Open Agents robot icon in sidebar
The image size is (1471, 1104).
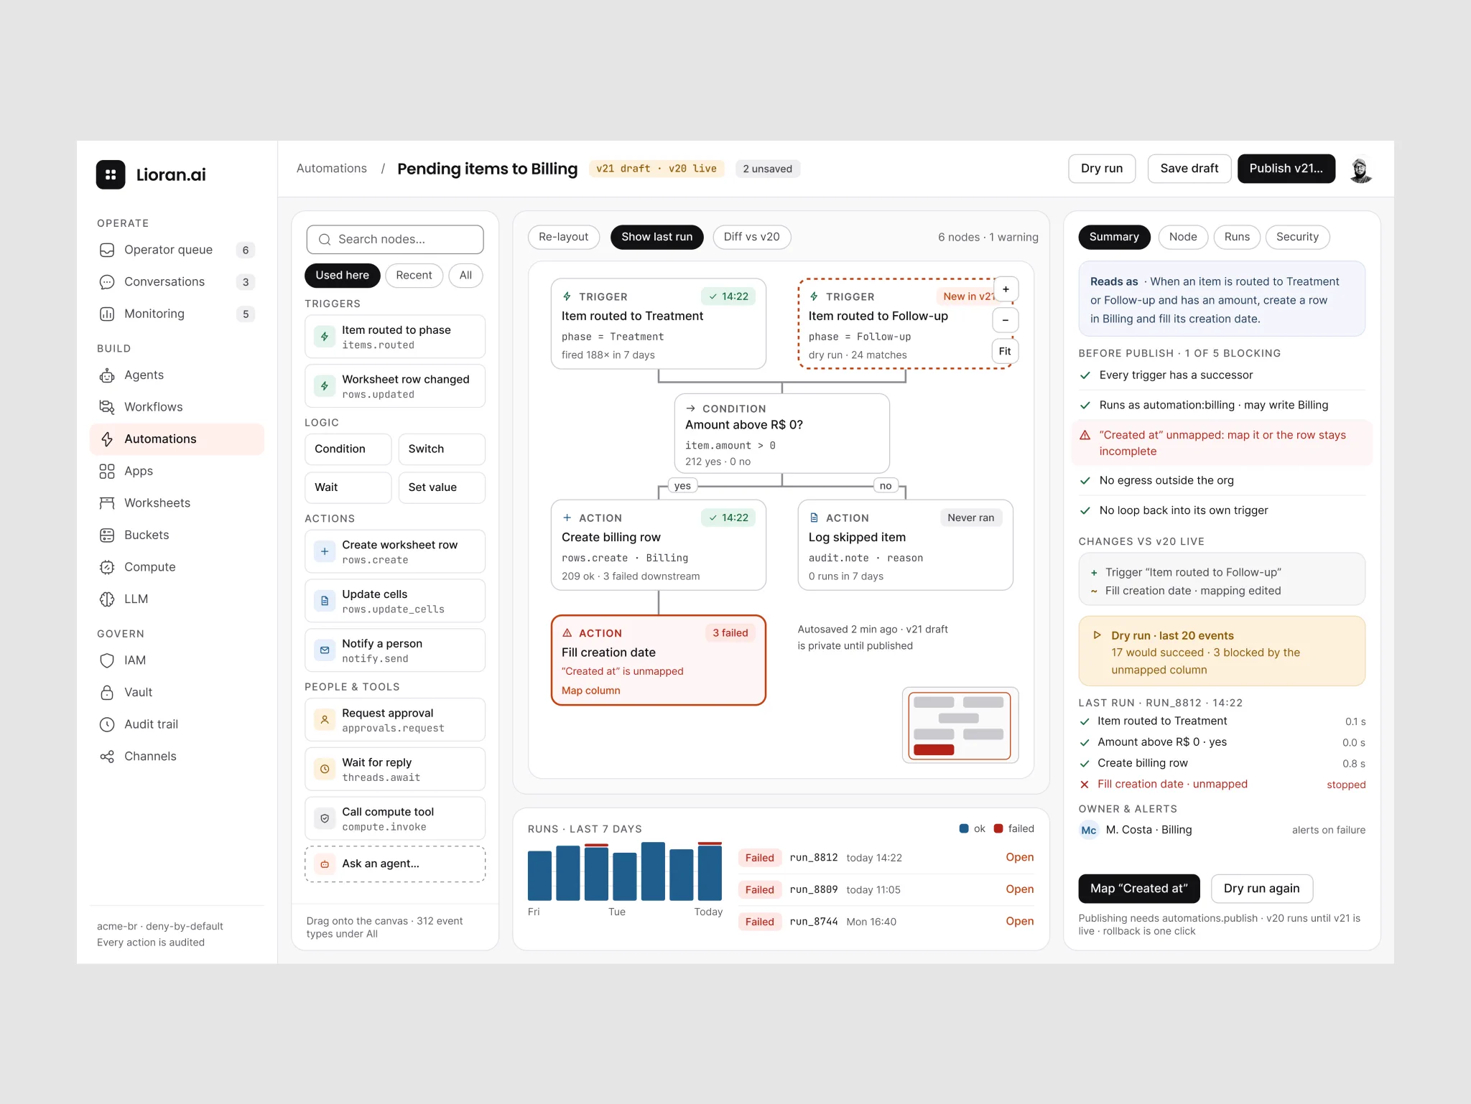click(x=107, y=375)
